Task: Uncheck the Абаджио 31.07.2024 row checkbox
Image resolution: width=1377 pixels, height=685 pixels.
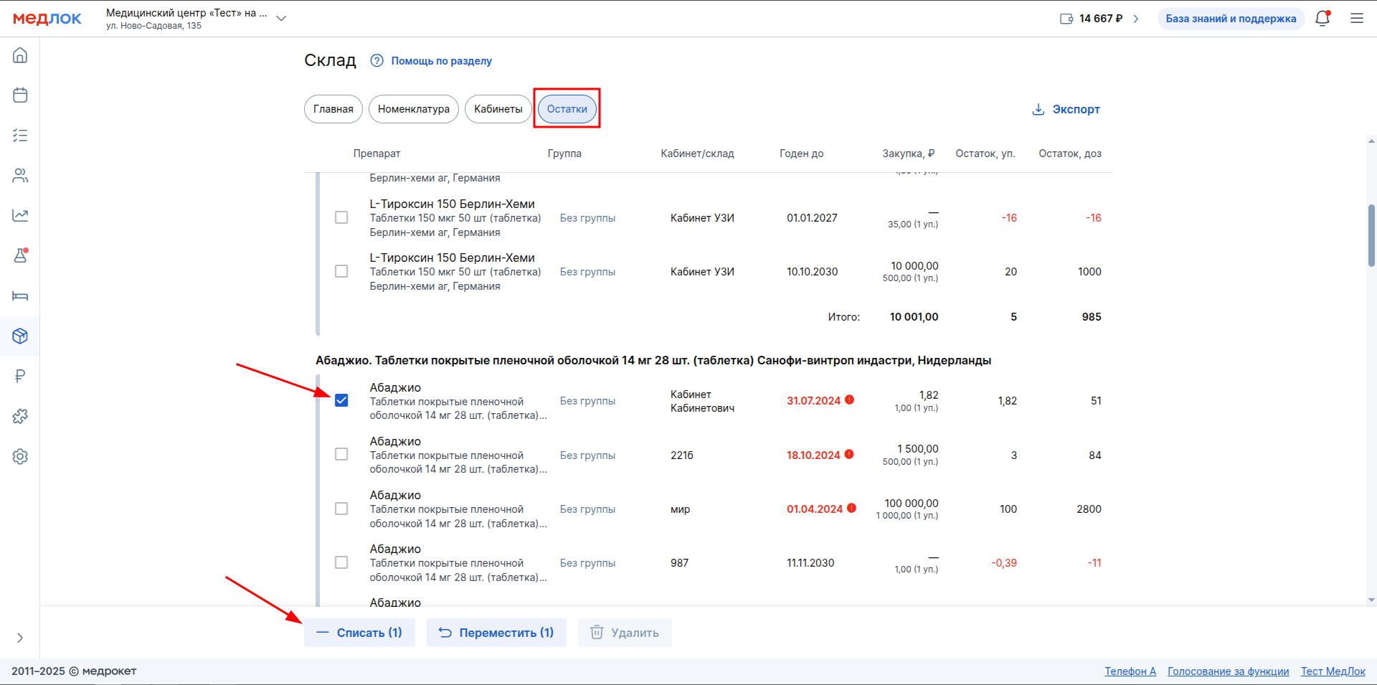Action: [x=341, y=400]
